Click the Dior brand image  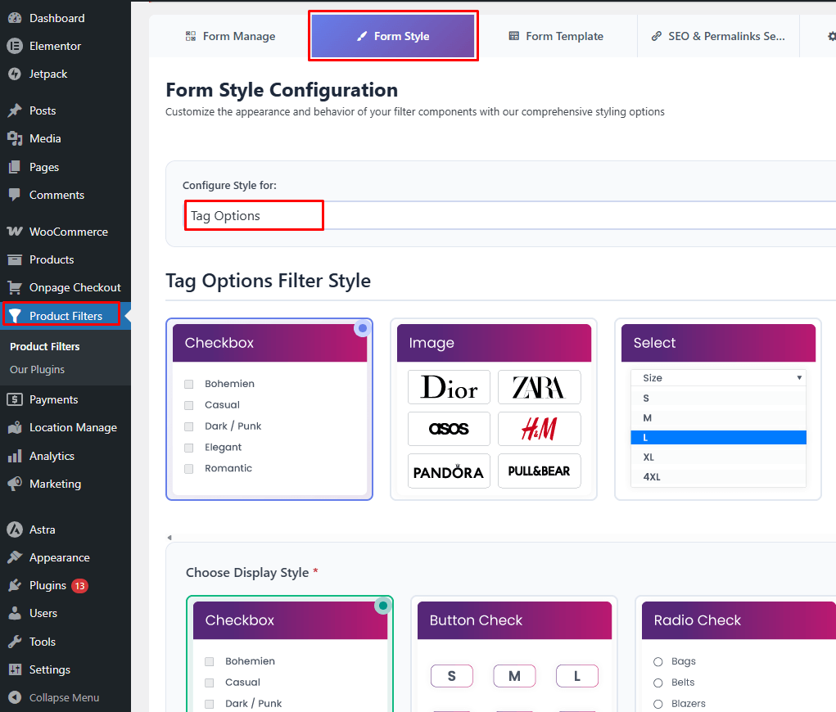tap(449, 387)
